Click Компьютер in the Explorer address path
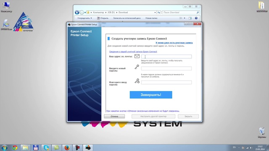Viewport: 269px width, 151px height. 98,12
